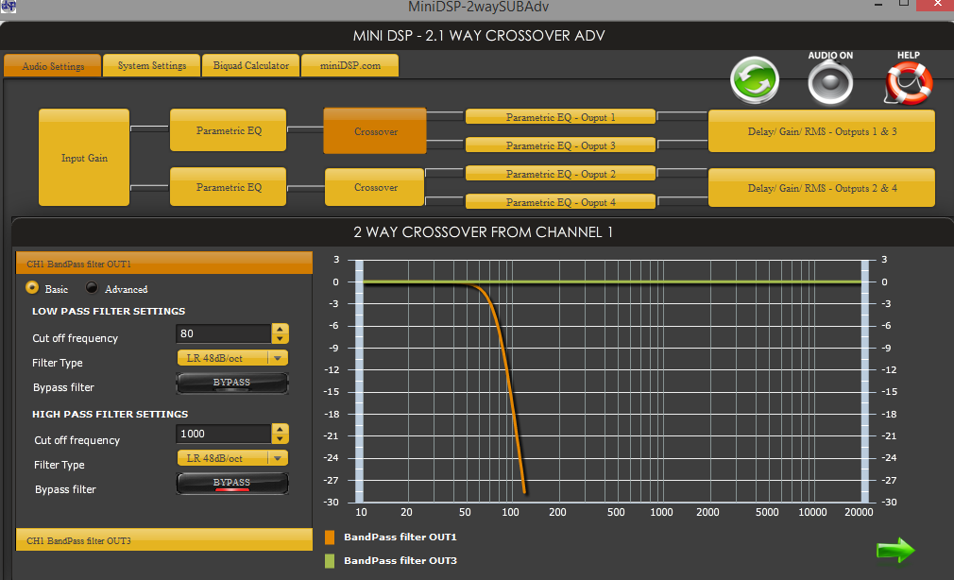
Task: Click the green next arrow icon
Action: tap(894, 550)
